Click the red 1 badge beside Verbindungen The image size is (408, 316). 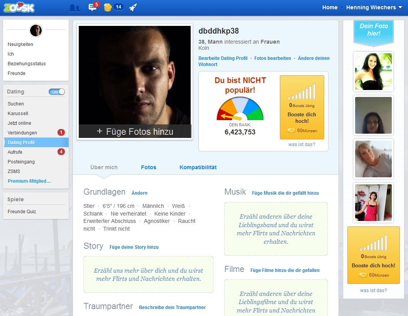click(61, 133)
